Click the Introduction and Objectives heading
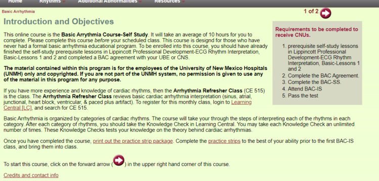This screenshot has height=181, width=379. tap(59, 22)
